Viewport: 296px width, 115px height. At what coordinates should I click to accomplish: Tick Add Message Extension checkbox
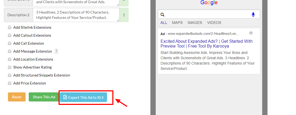(x=10, y=51)
